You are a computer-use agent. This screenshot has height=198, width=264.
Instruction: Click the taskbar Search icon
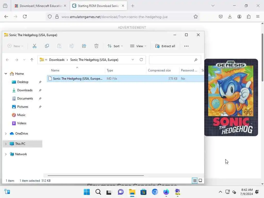coord(98,192)
